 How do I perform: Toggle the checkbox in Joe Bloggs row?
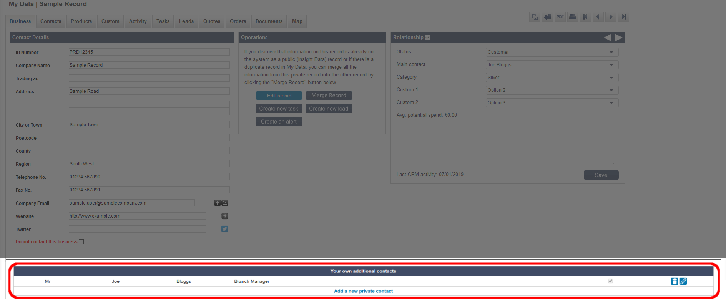(x=610, y=281)
